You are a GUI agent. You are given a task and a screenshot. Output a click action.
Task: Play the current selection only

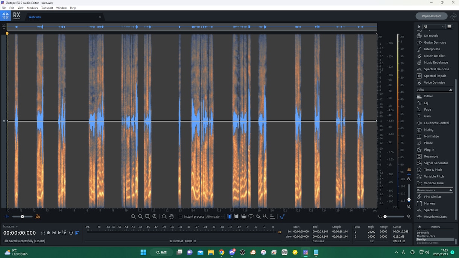click(x=65, y=233)
